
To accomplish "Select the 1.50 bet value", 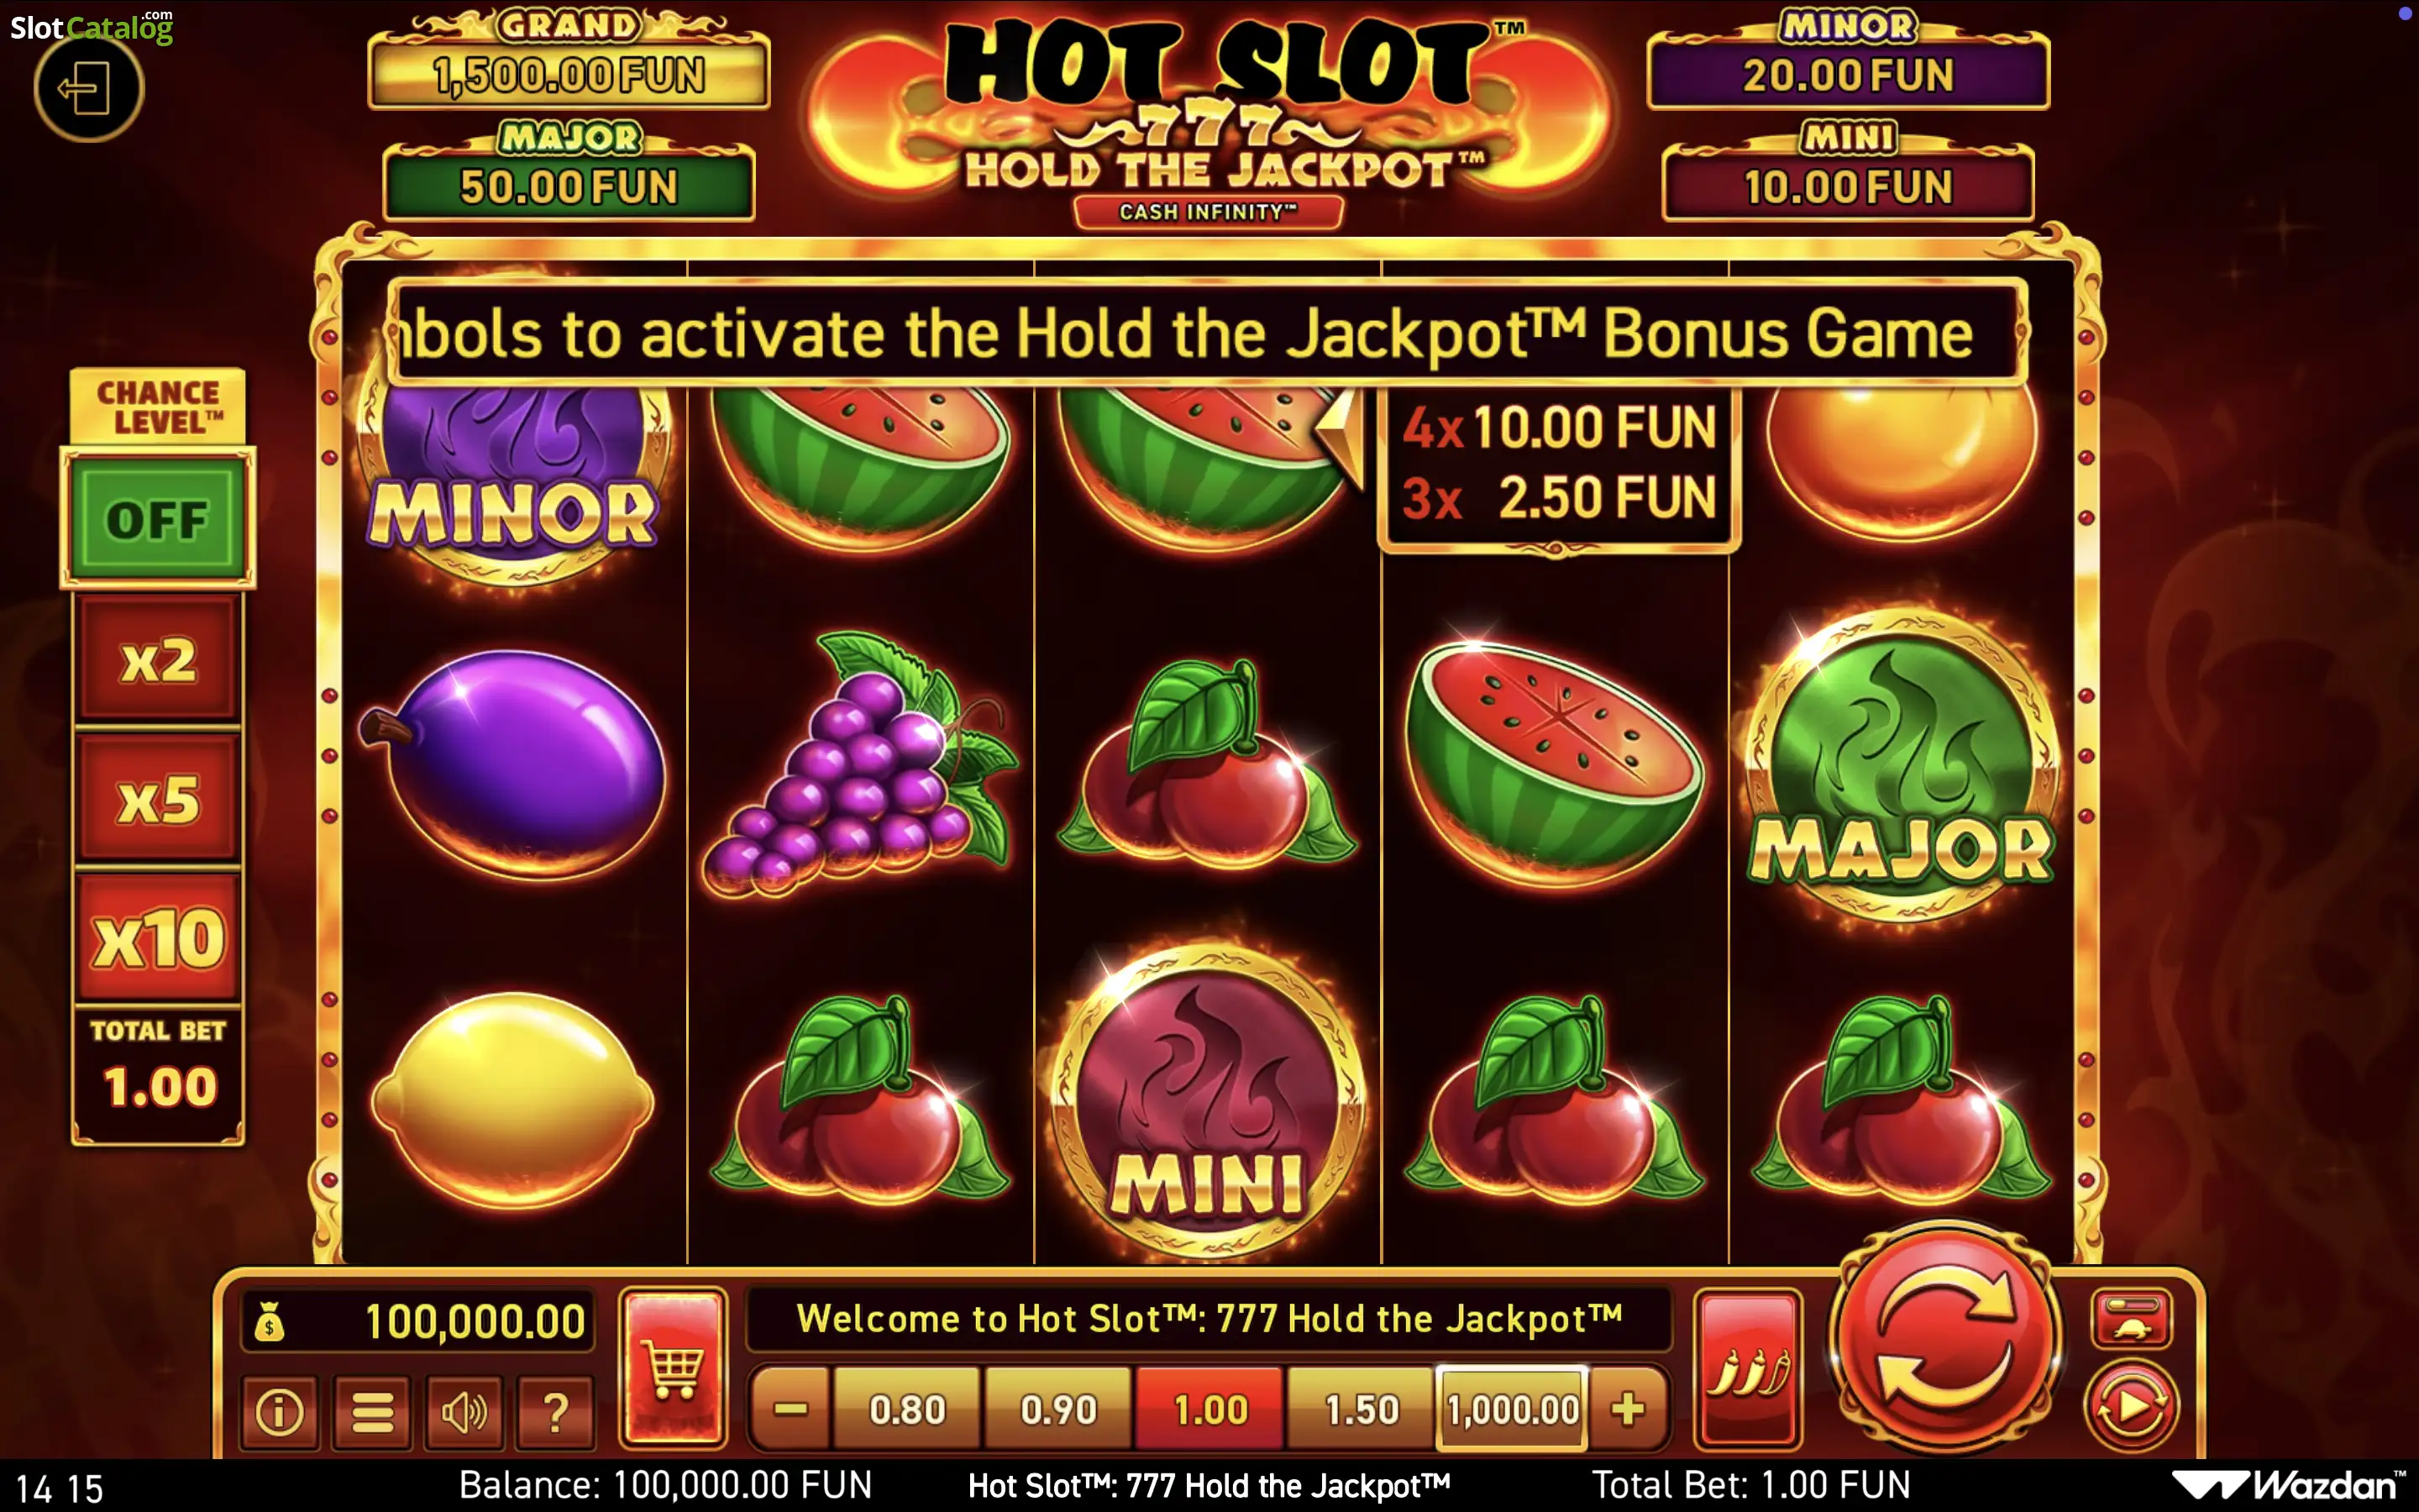I will (x=1361, y=1409).
